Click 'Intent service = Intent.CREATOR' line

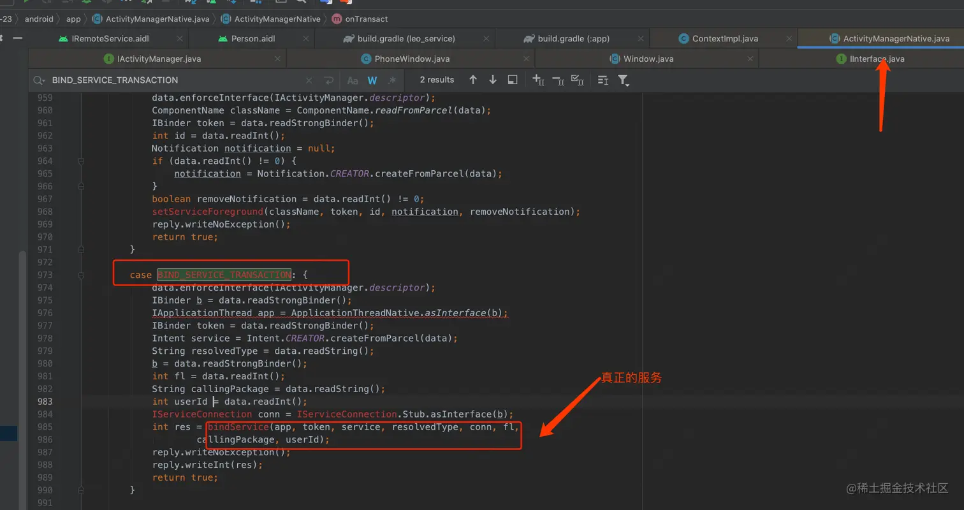tap(305, 339)
